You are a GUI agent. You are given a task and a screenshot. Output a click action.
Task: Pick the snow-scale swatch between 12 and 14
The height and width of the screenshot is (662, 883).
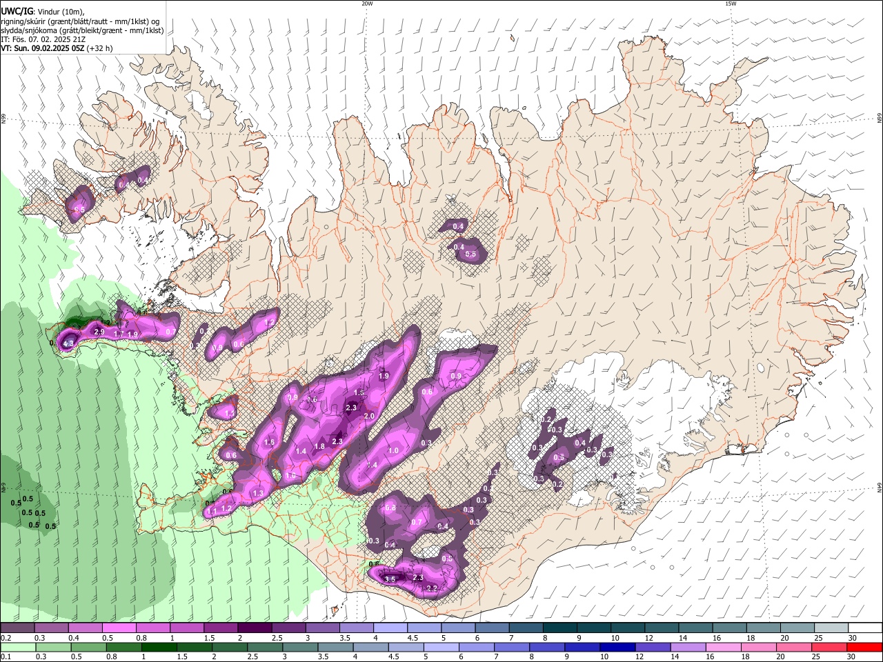pos(662,628)
